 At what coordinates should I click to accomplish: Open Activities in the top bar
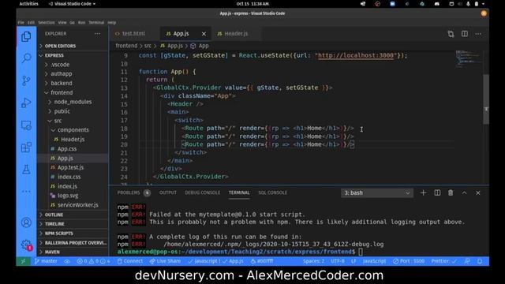point(28,4)
